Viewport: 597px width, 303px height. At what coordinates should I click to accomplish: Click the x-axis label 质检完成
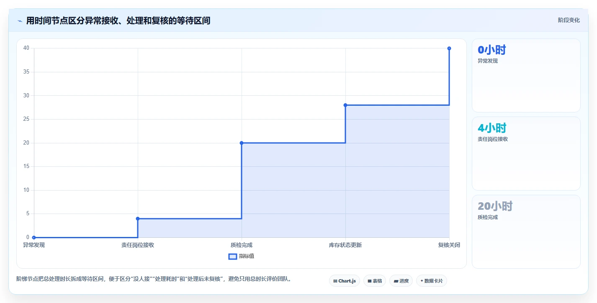242,245
